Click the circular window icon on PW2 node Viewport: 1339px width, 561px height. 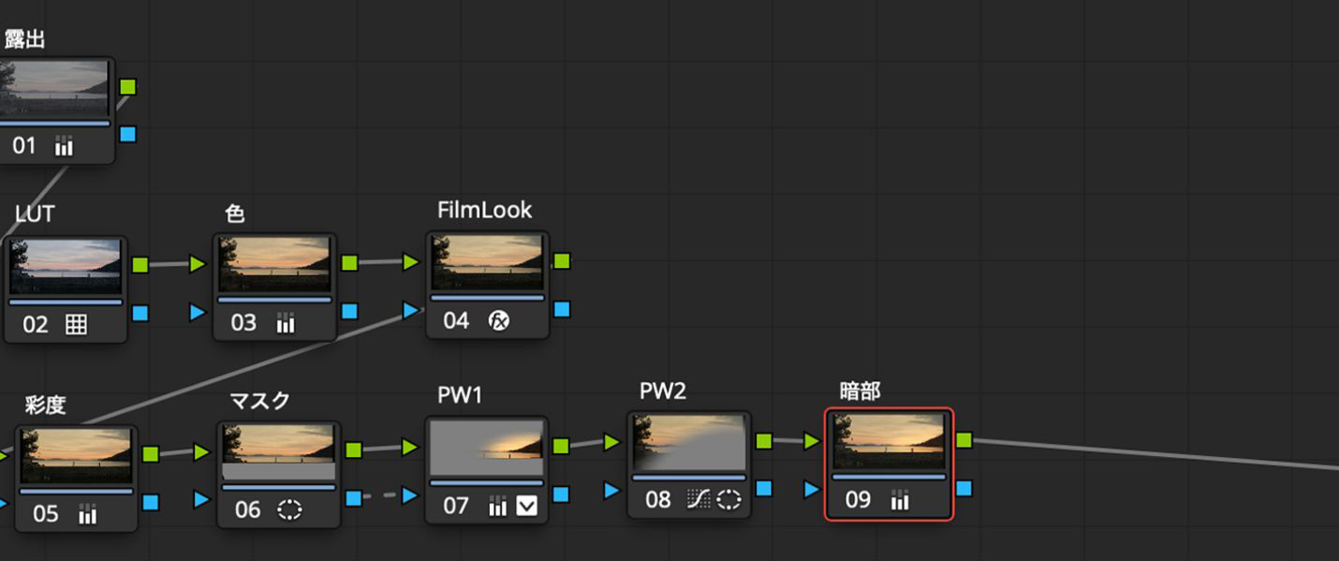[728, 499]
